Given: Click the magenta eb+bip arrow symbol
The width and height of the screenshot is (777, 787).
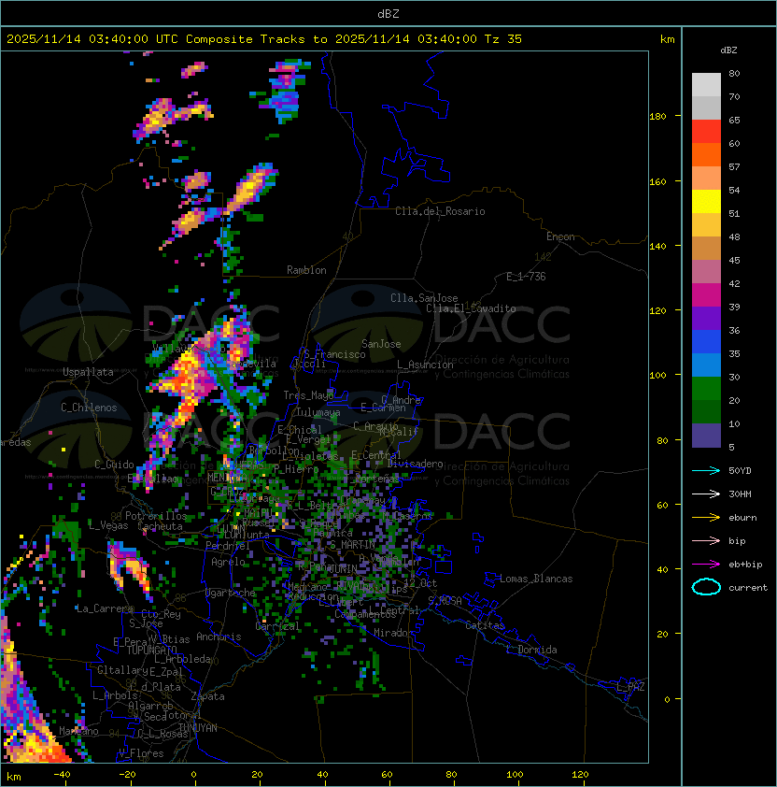Looking at the screenshot, I should click(706, 565).
